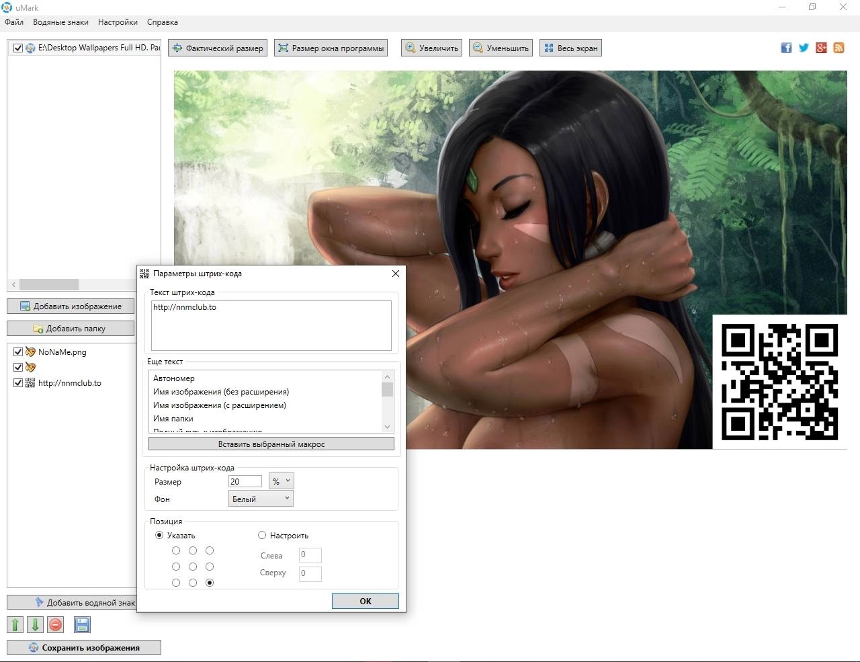Select the E:\Desktop Wallpapers image entry

[x=99, y=48]
